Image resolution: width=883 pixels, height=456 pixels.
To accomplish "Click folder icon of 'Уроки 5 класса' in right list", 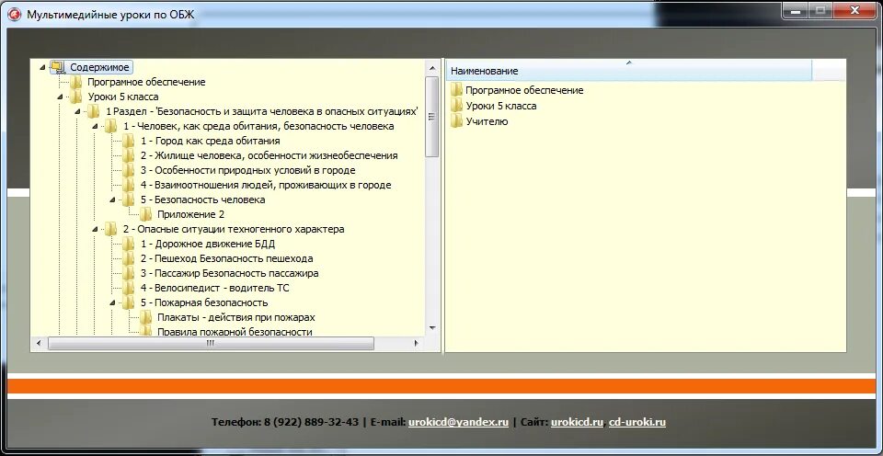I will coord(456,106).
